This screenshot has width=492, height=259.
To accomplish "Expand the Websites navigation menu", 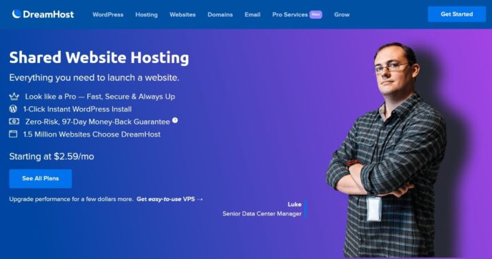I will 182,15.
